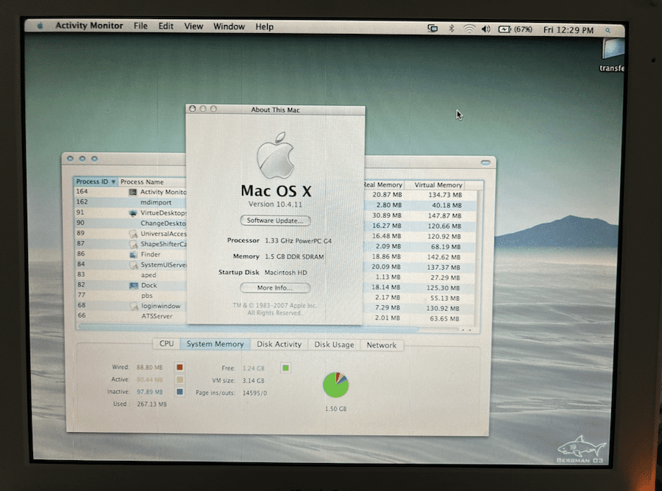The width and height of the screenshot is (662, 491).
Task: Open the Edit menu
Action: point(166,26)
